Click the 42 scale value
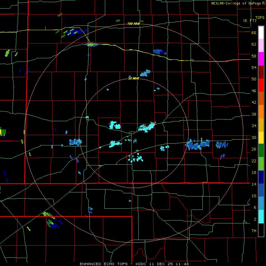 [254, 103]
